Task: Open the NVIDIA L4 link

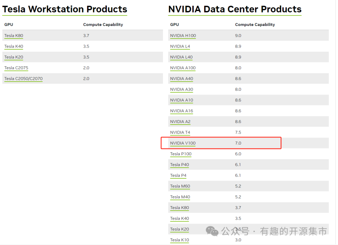Action: click(x=180, y=46)
